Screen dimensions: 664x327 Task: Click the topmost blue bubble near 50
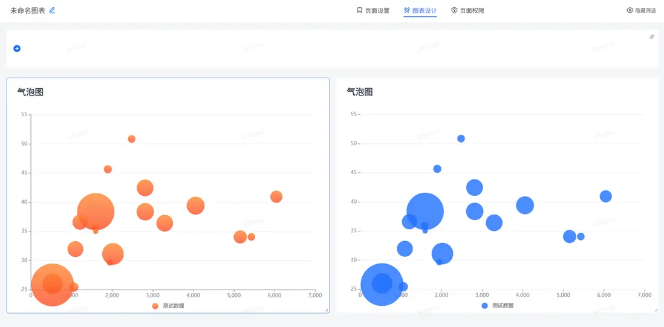click(x=461, y=138)
